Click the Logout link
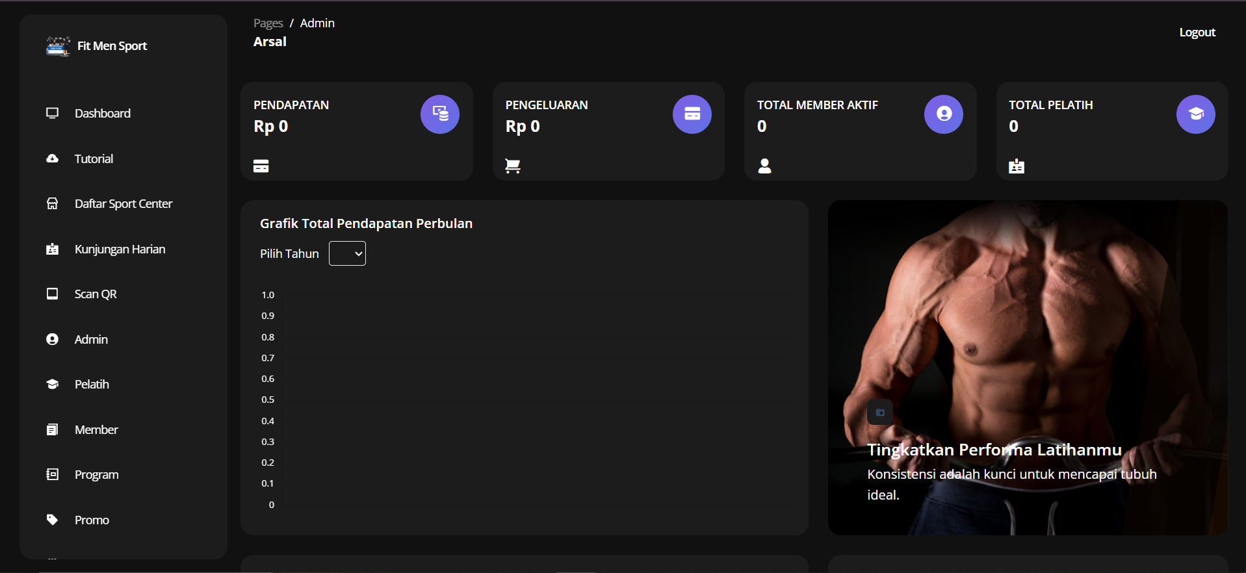The width and height of the screenshot is (1246, 573). coord(1197,32)
